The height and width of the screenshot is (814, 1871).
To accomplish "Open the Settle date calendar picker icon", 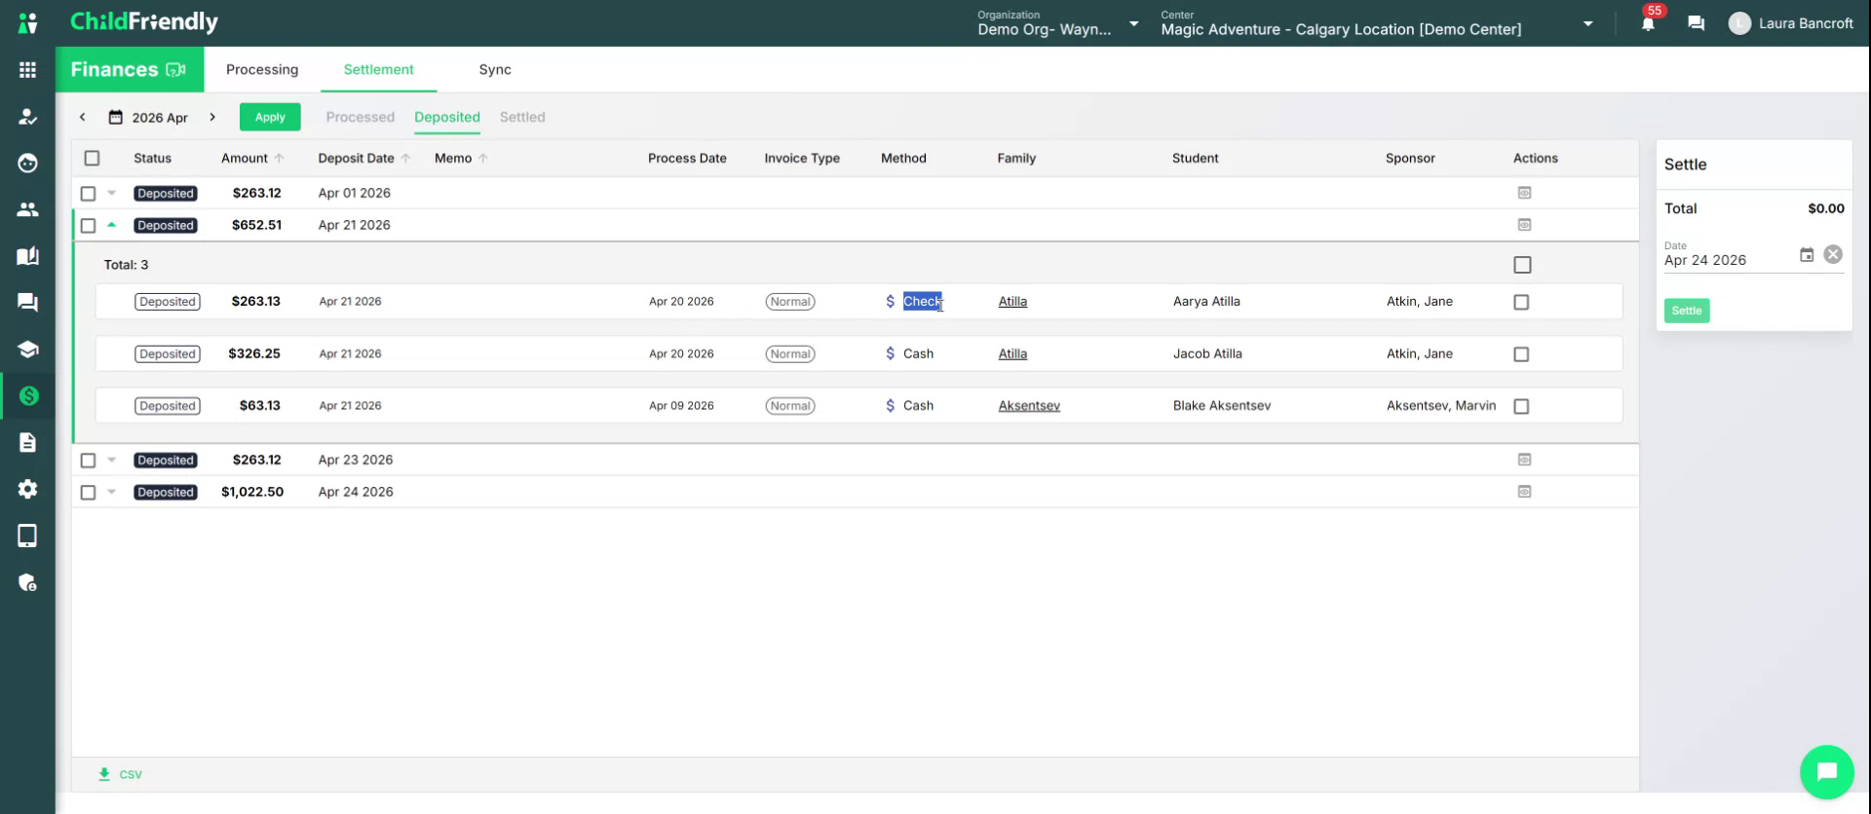I will click(1807, 255).
